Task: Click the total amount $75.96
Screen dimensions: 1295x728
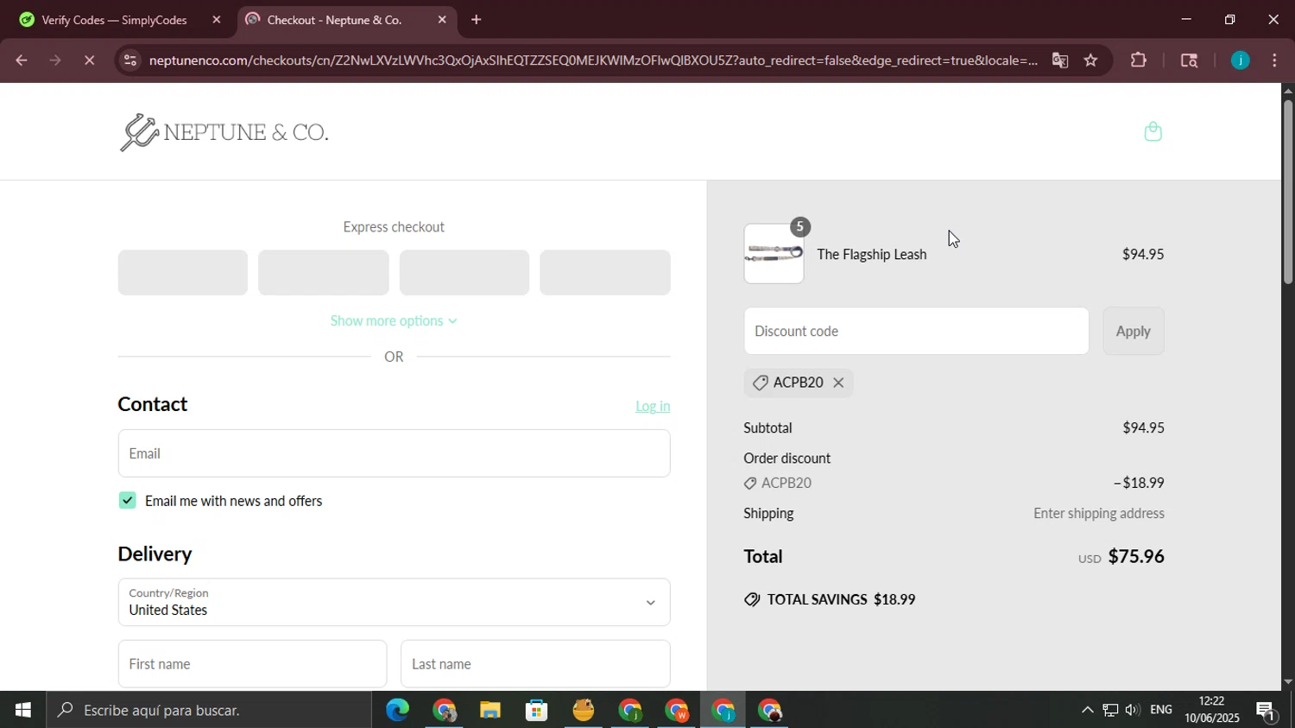Action: tap(1136, 556)
